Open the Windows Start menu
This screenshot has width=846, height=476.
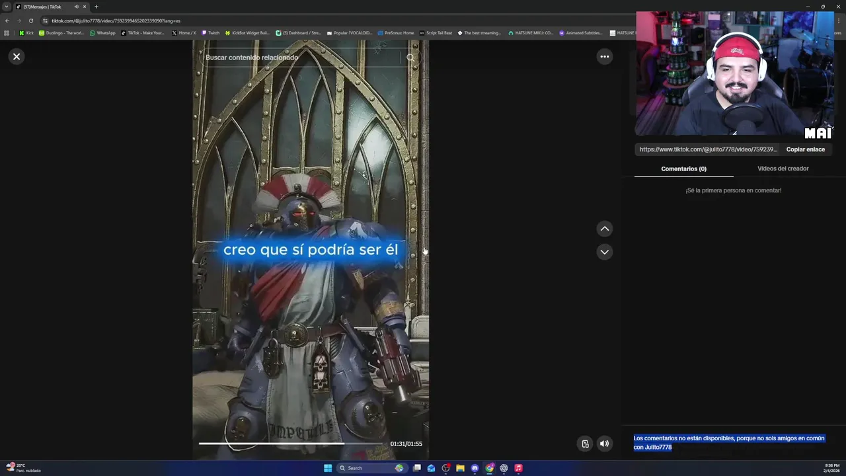[328, 468]
